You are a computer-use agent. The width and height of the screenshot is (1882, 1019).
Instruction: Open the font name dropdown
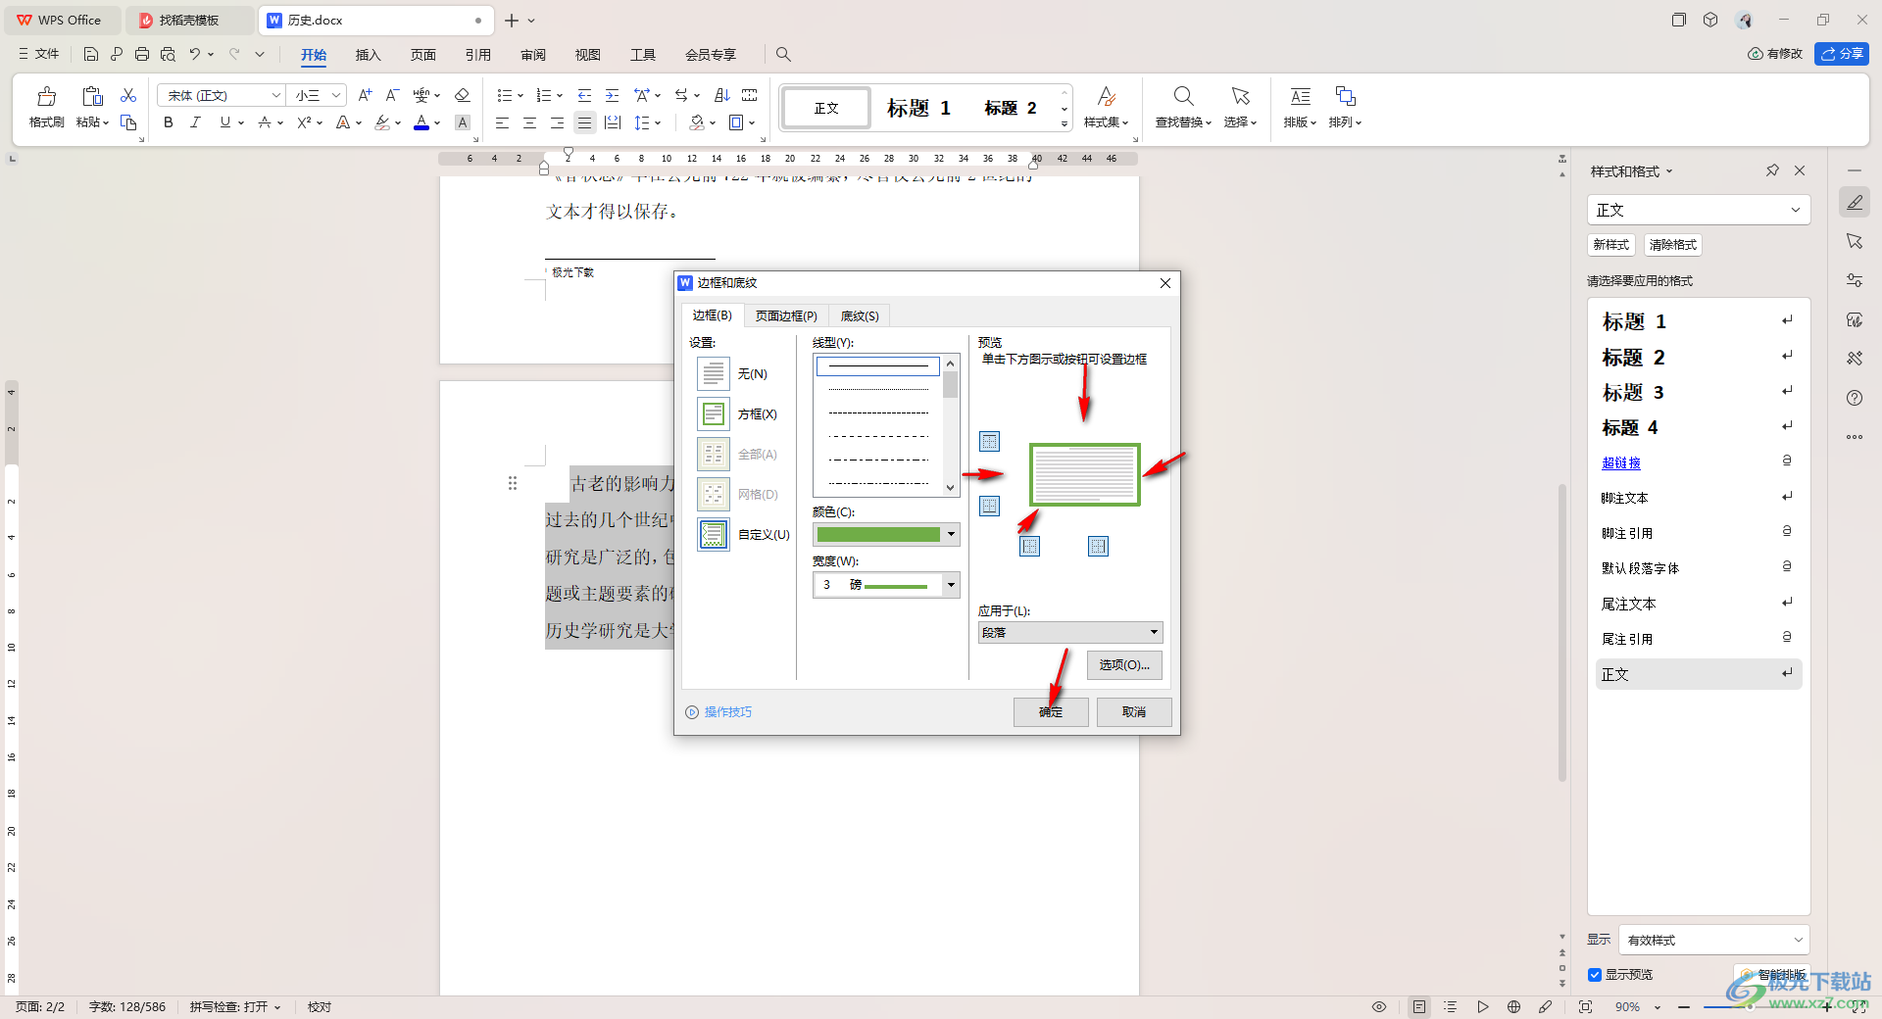pos(275,95)
